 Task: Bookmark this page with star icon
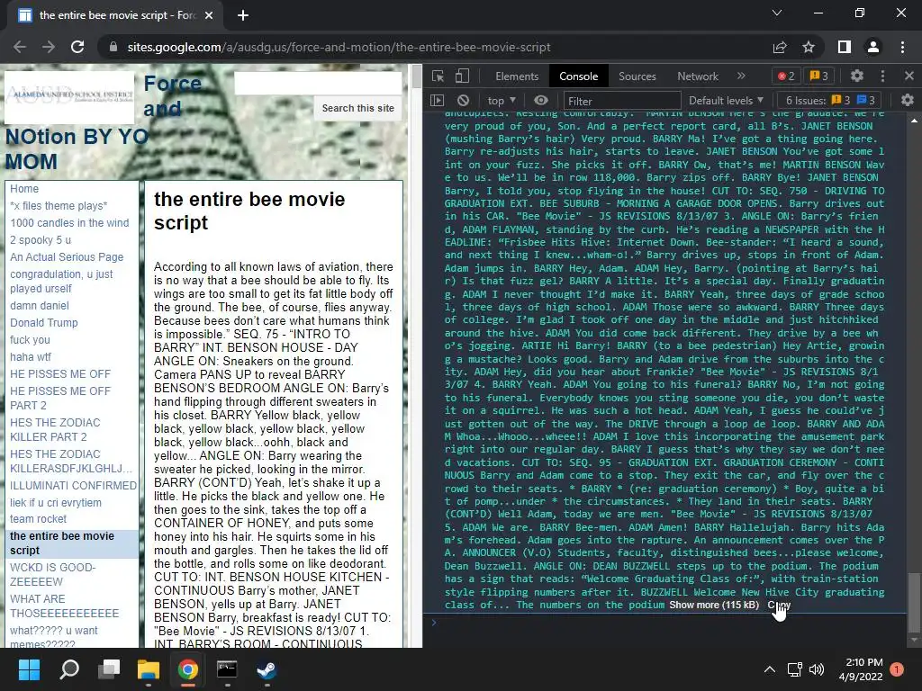809,47
